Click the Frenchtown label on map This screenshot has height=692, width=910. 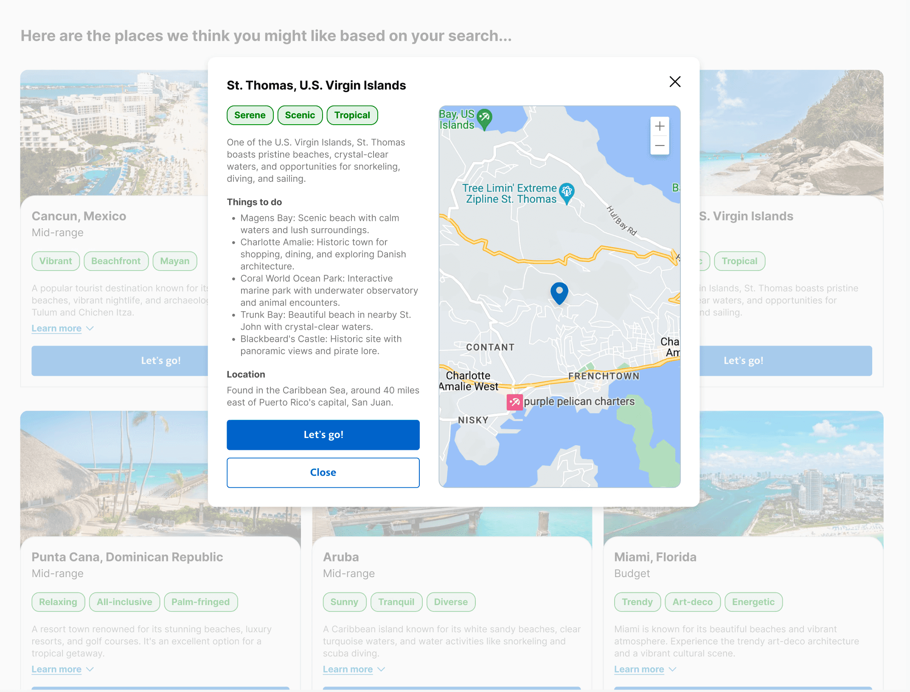click(604, 376)
